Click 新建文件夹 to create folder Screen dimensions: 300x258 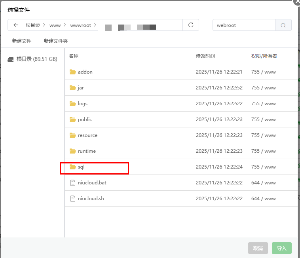pos(56,41)
